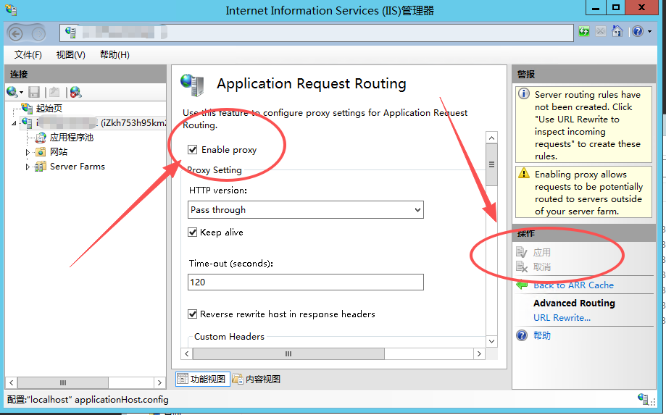
Task: Click the Application Request Routing server icon
Action: point(192,85)
